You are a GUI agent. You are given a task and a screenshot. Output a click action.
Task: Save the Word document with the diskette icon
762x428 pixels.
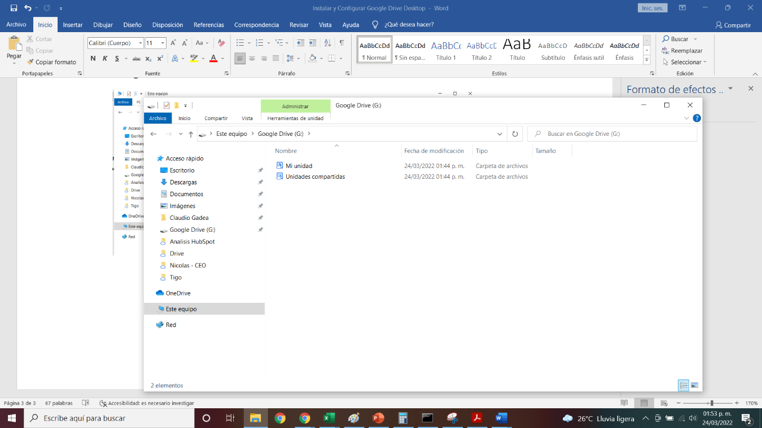(14, 8)
